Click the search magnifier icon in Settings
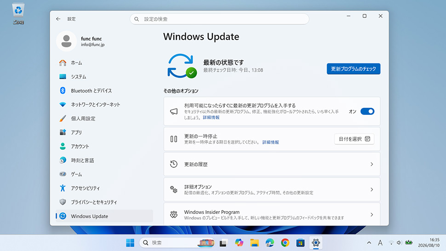446x251 pixels. pos(137,19)
